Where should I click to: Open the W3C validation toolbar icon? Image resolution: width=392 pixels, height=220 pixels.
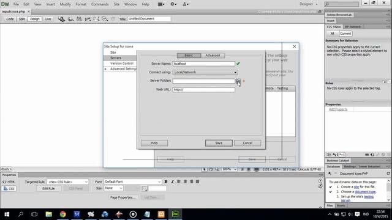pyautogui.click(x=88, y=19)
